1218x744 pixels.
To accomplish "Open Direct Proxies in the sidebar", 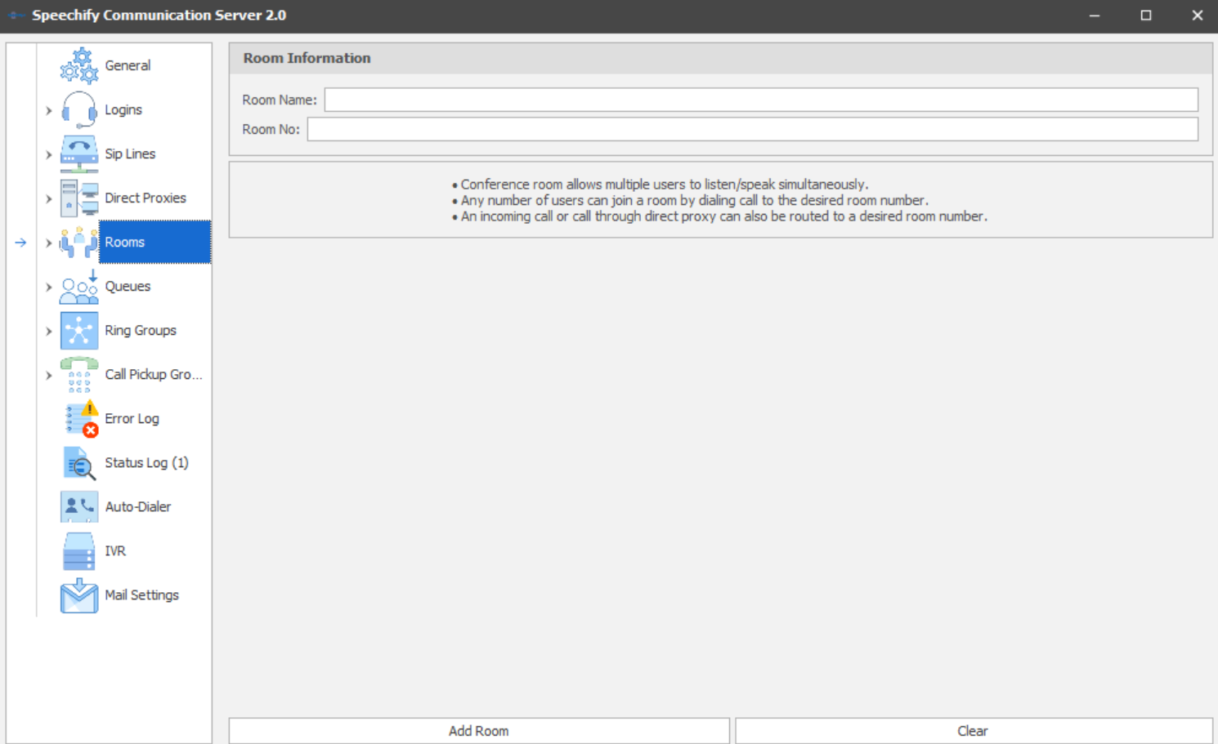I will tap(146, 198).
